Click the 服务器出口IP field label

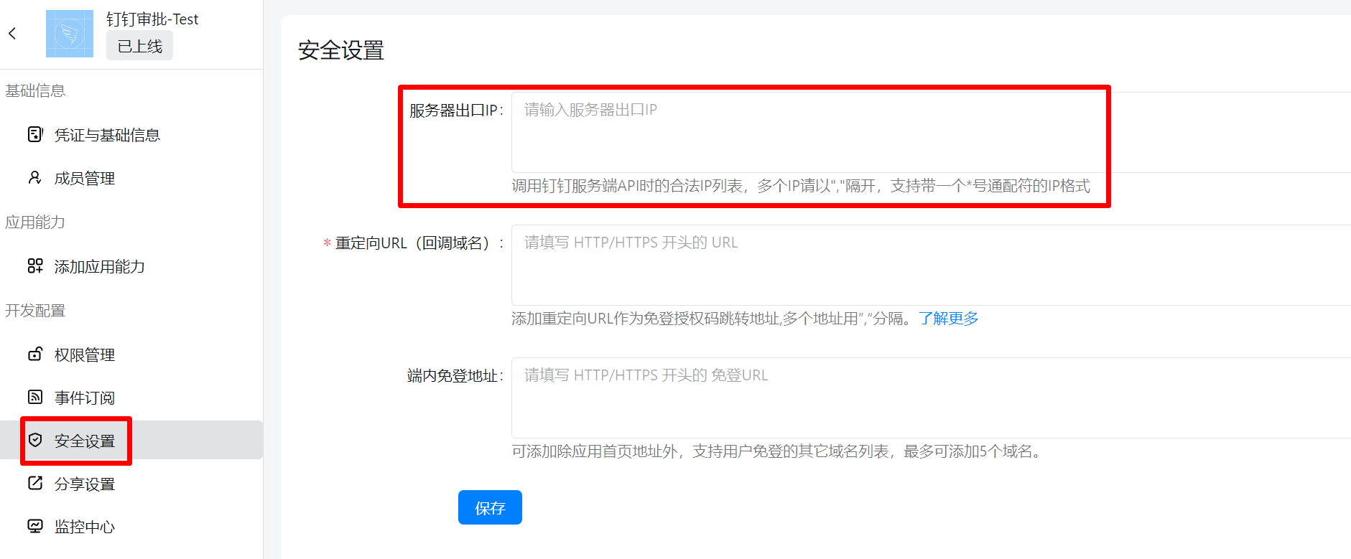pyautogui.click(x=456, y=111)
